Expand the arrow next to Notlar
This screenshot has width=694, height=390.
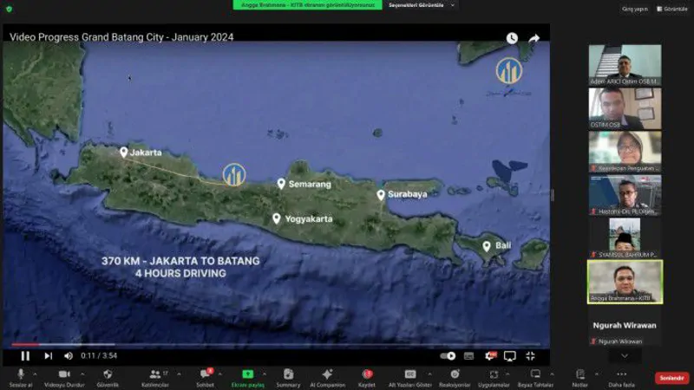tap(597, 374)
